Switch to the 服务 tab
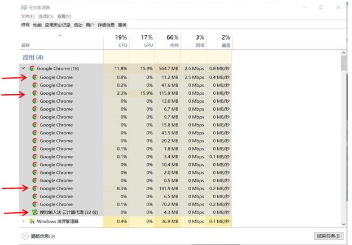 [x=122, y=25]
